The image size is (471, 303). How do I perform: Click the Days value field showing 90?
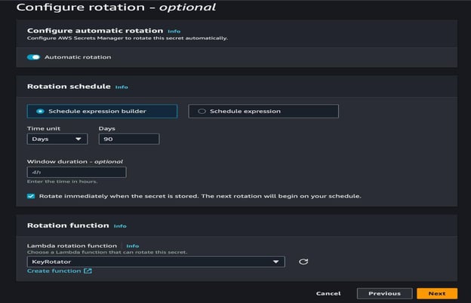129,139
